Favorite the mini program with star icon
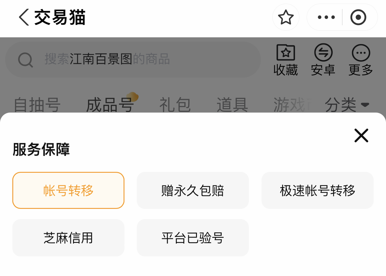The width and height of the screenshot is (386, 276). tap(286, 17)
